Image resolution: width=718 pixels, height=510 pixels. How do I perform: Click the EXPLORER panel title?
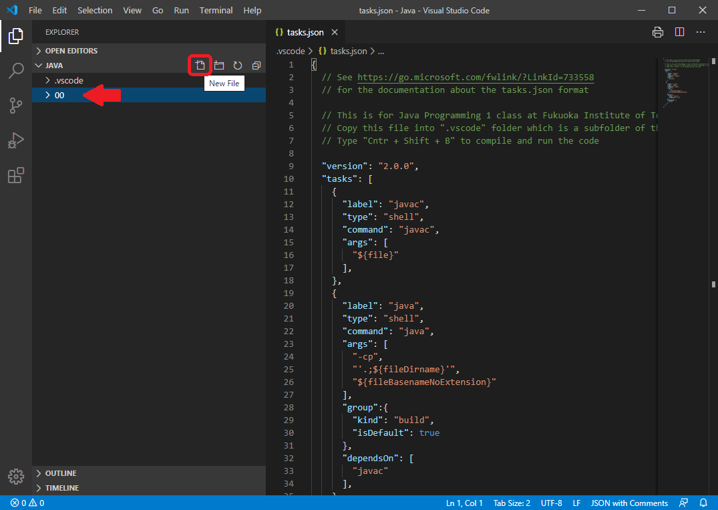(62, 32)
